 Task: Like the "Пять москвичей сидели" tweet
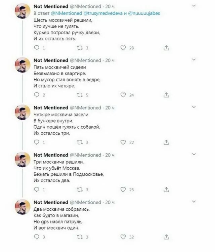point(123,95)
